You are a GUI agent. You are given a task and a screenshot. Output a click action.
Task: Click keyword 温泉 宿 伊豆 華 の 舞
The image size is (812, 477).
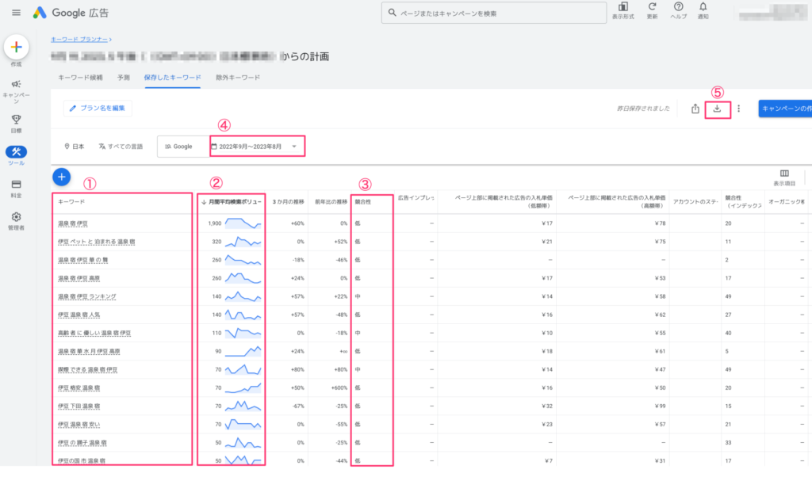(82, 260)
